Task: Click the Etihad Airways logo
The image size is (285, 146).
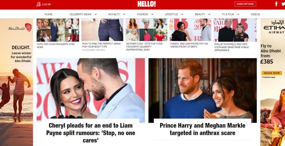Action: pos(275,27)
